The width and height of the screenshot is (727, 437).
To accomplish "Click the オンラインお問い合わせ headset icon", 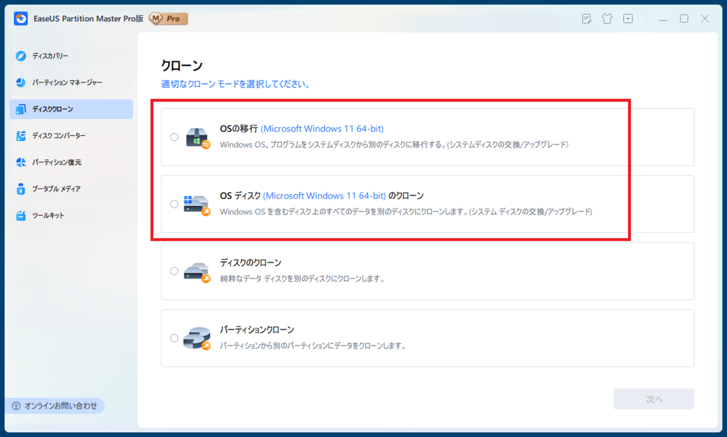I will tap(16, 406).
